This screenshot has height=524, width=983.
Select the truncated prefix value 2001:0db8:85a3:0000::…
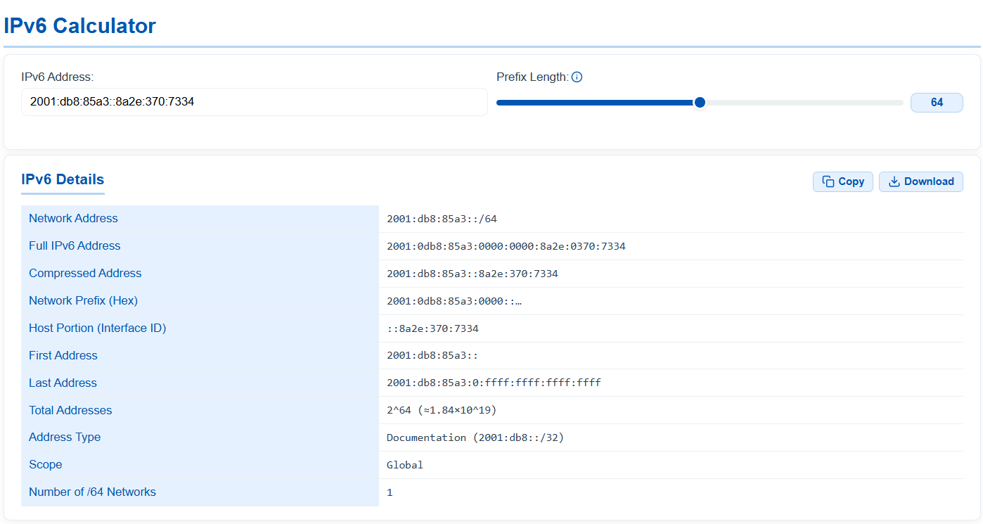(454, 301)
